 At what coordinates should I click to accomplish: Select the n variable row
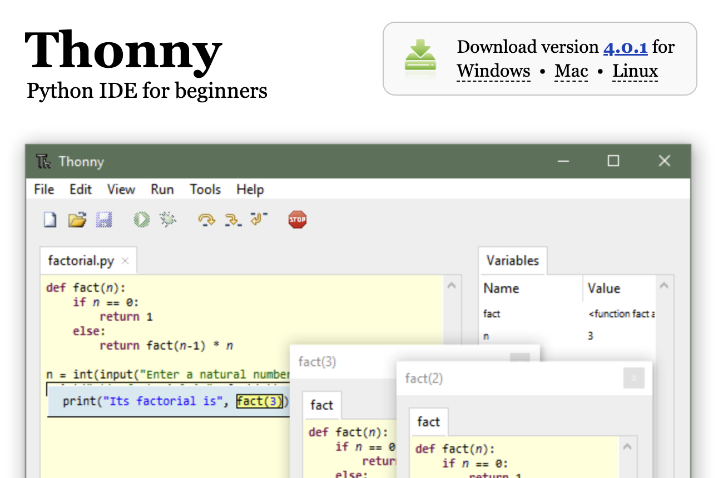[x=567, y=336]
